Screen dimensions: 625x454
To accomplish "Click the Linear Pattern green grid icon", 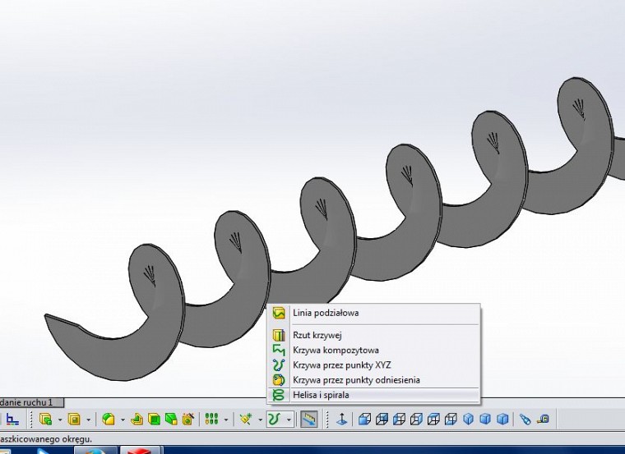I will click(x=211, y=419).
